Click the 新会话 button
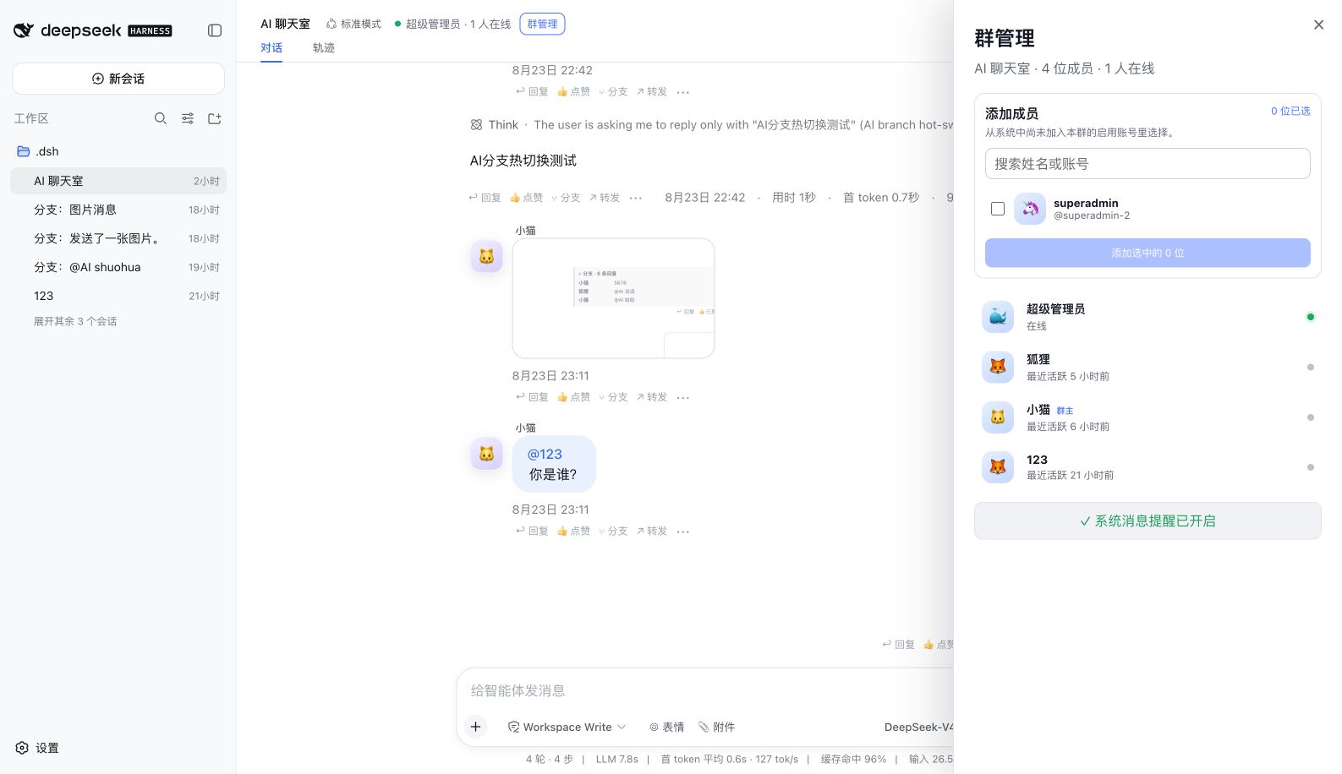1342x774 pixels. tap(118, 79)
